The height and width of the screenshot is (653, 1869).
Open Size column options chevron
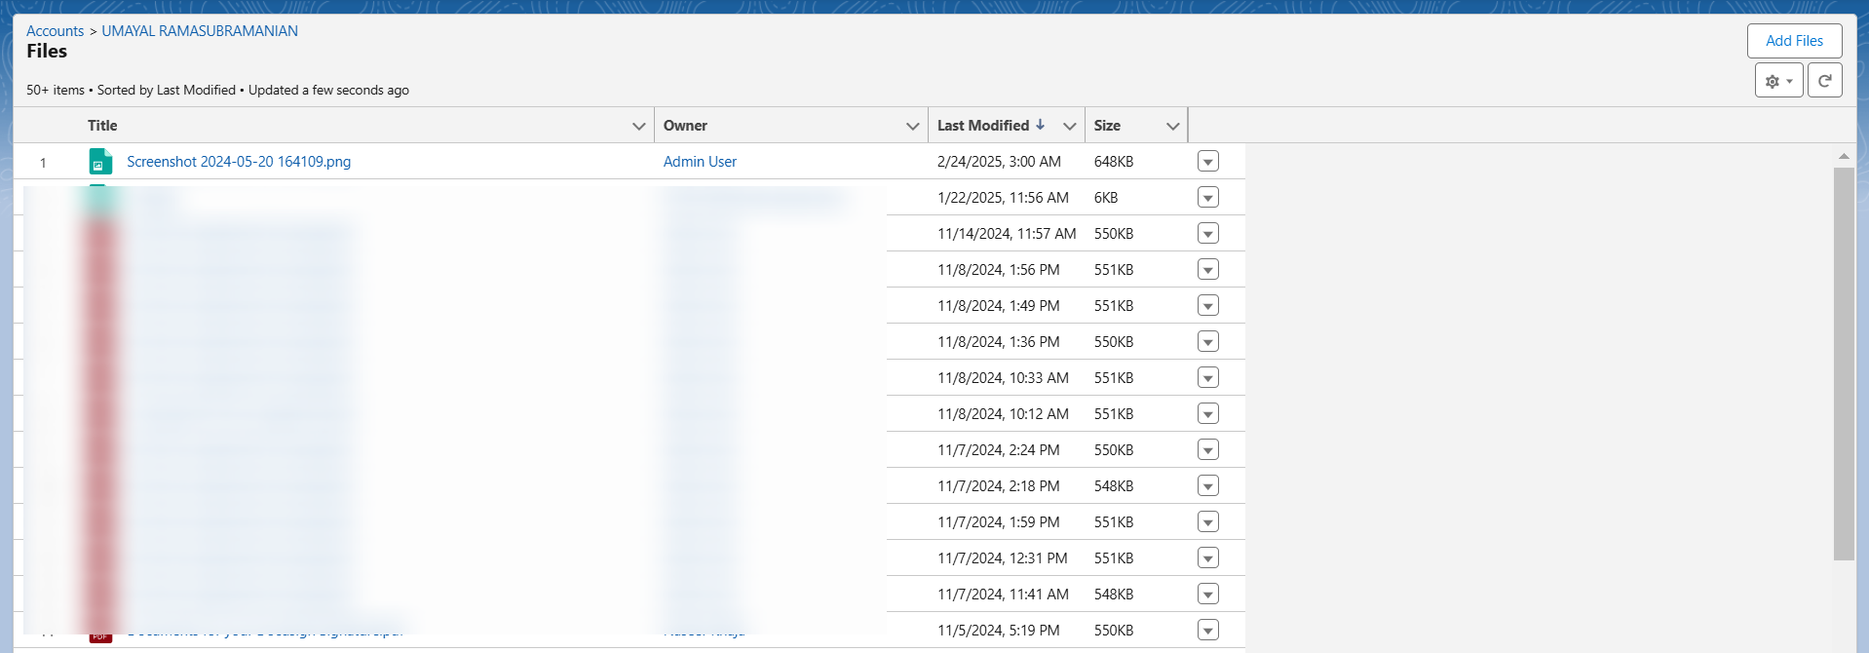point(1173,126)
